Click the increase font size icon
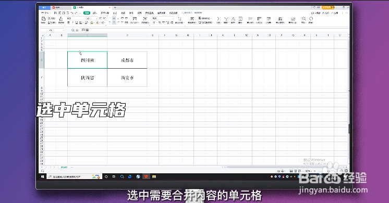This screenshot has width=389, height=203. (x=100, y=18)
